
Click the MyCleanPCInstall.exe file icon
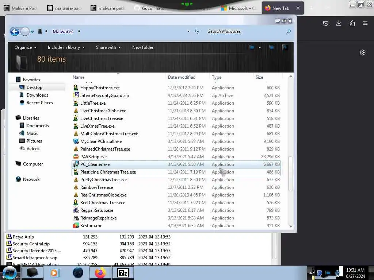tap(76, 141)
